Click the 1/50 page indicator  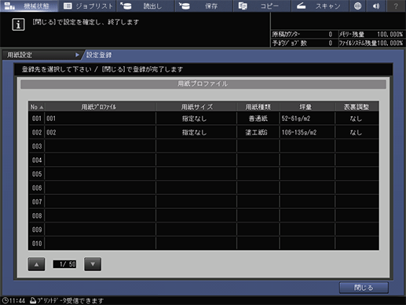tap(64, 264)
